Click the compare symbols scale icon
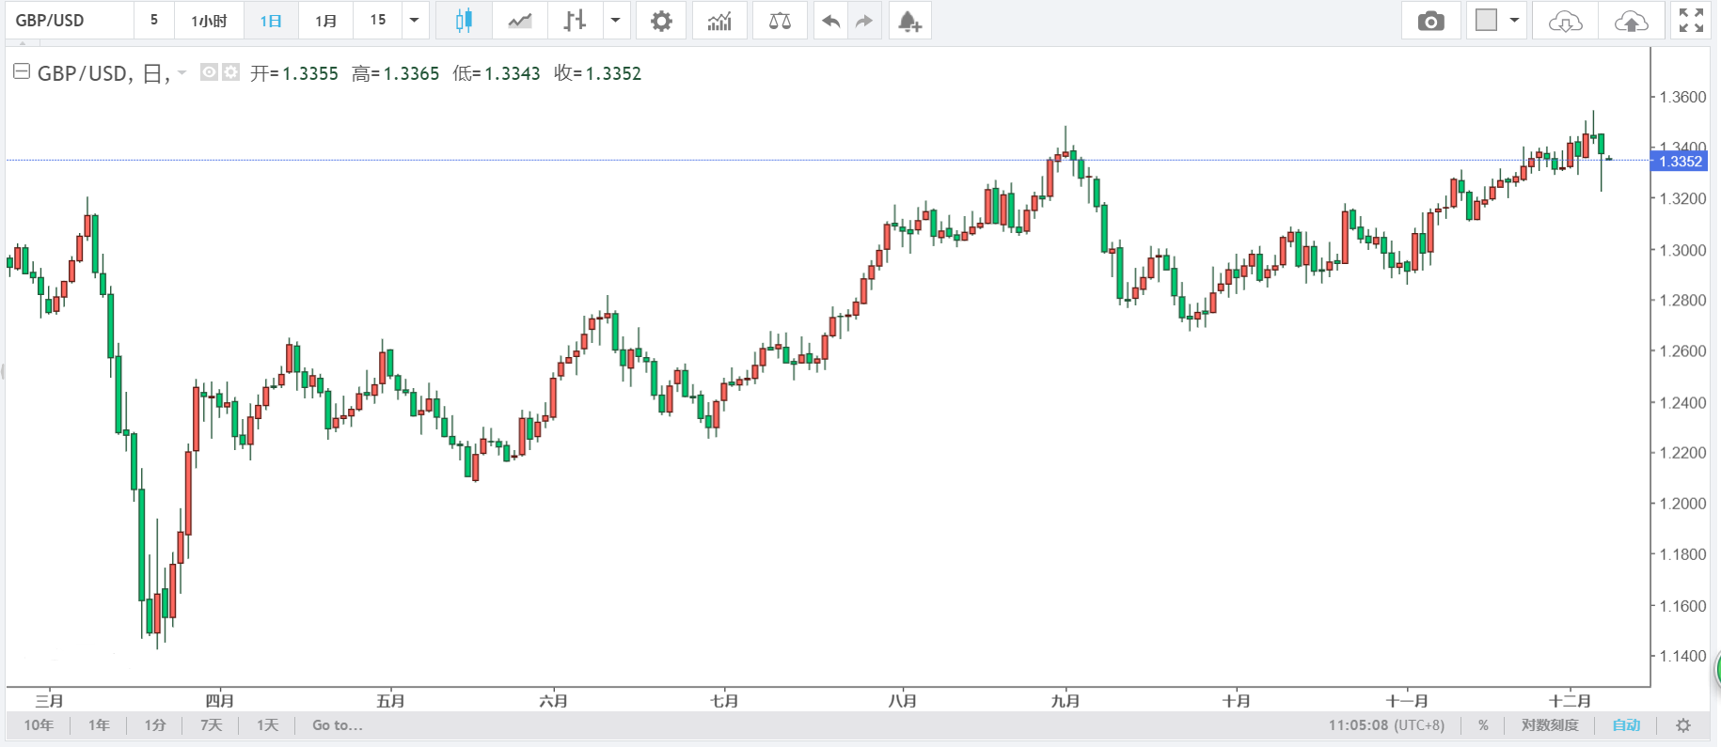Screen dimensions: 1721x747 point(780,21)
